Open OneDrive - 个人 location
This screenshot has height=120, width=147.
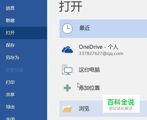coord(103,50)
